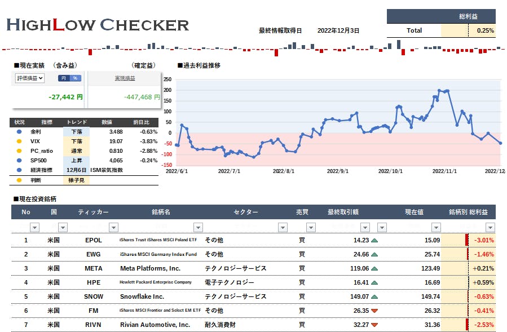Click the yellow status dot beside VIX
The image size is (507, 332).
pos(19,141)
